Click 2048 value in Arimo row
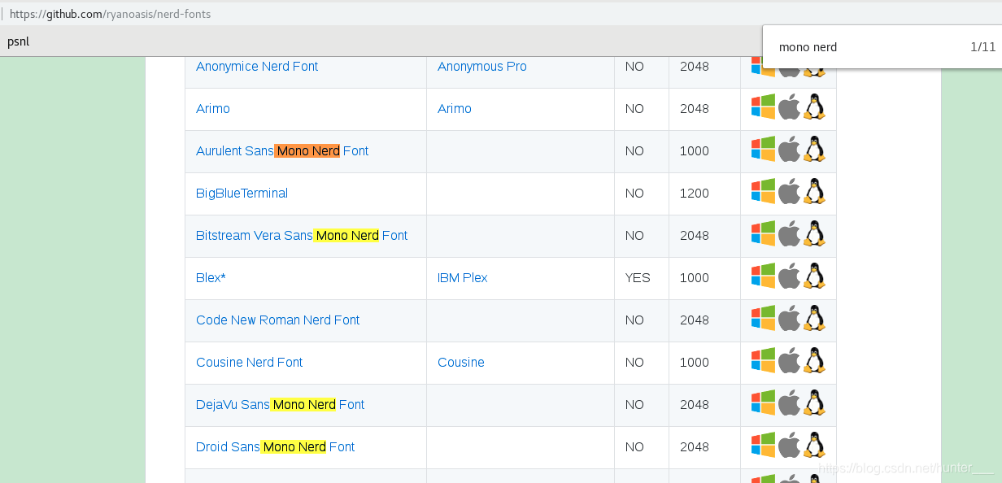The height and width of the screenshot is (483, 1002). (x=695, y=109)
